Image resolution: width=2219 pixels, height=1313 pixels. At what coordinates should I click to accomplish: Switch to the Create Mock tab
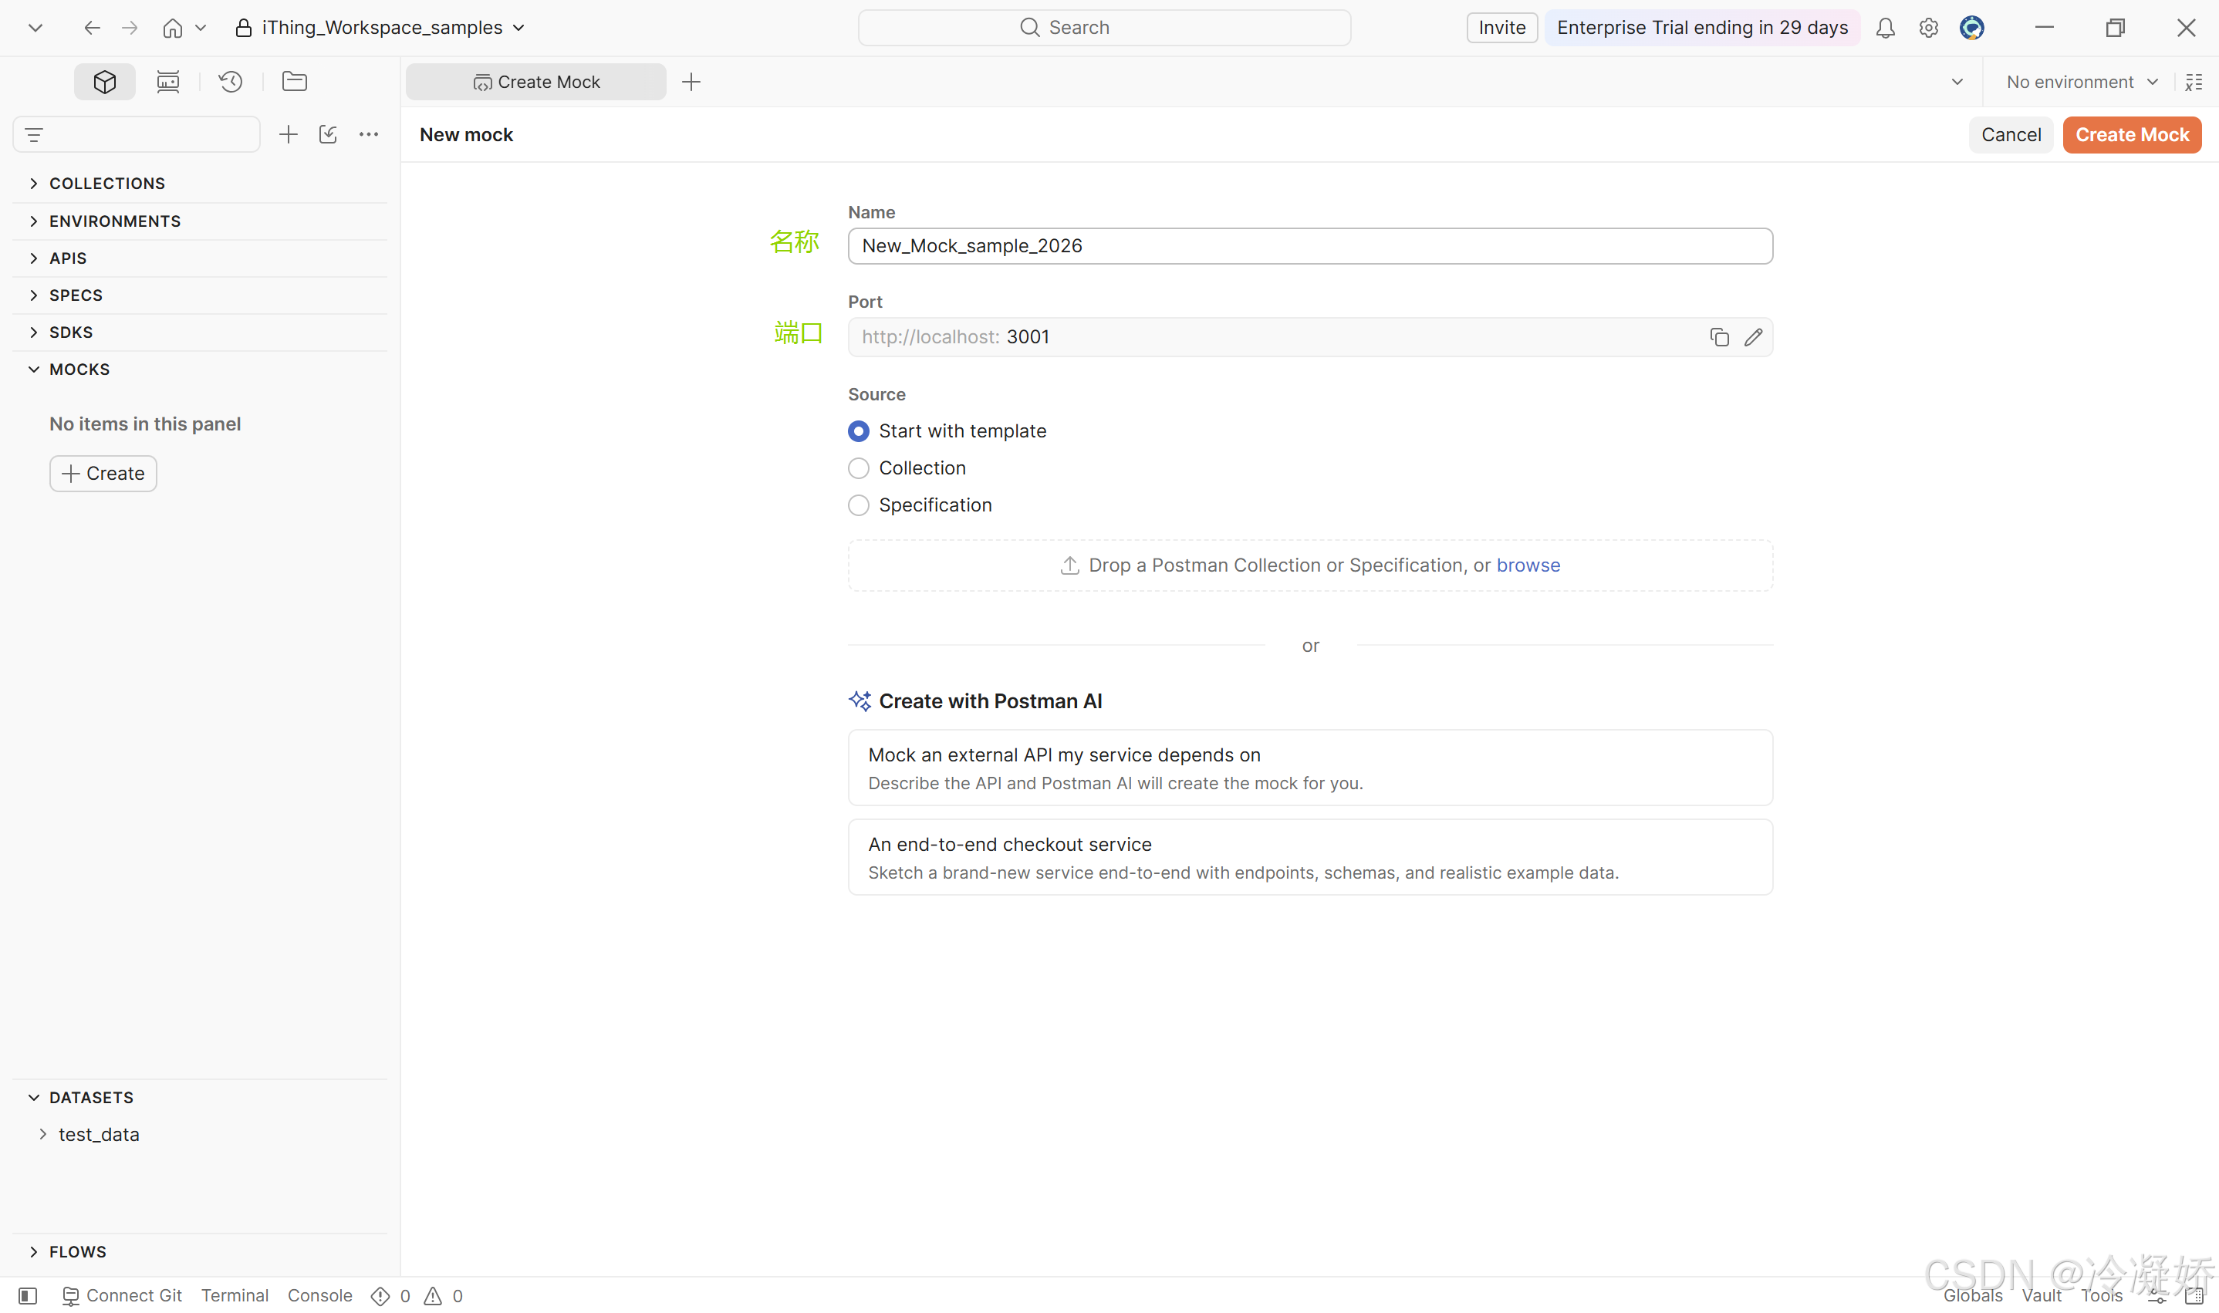[x=536, y=82]
